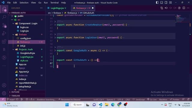192x108 pixels.
Task: Switch to the LoginPage.jsx tab
Action: pyautogui.click(x=57, y=8)
